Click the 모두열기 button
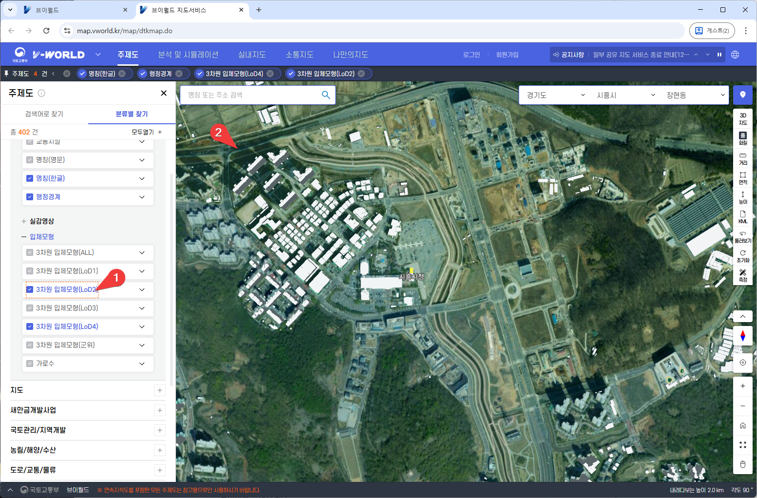 point(146,132)
